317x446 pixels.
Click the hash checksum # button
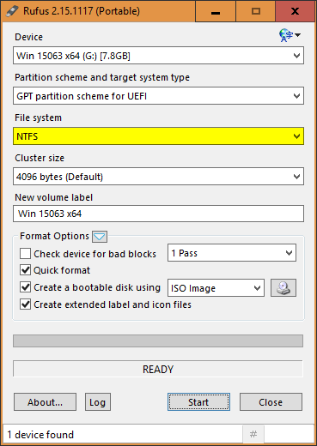pos(253,435)
